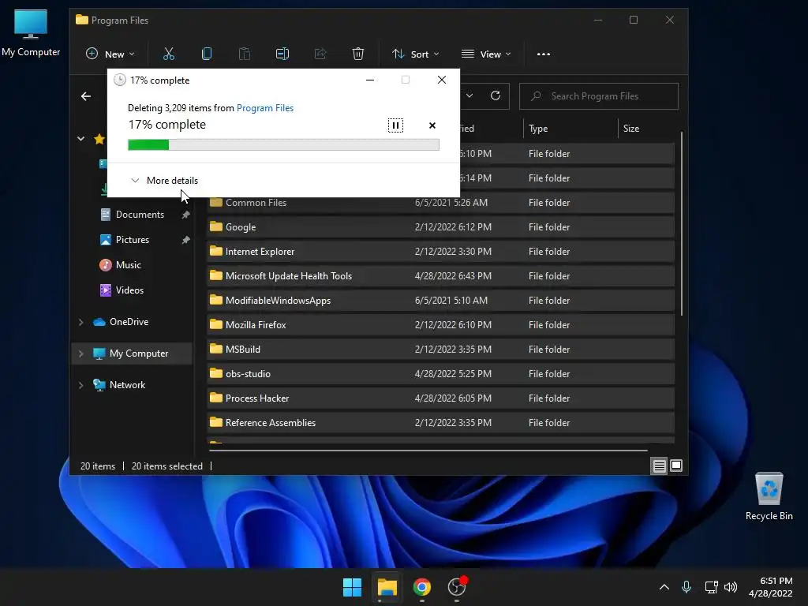Viewport: 808px width, 606px height.
Task: Click the delete progress bar
Action: (x=283, y=145)
